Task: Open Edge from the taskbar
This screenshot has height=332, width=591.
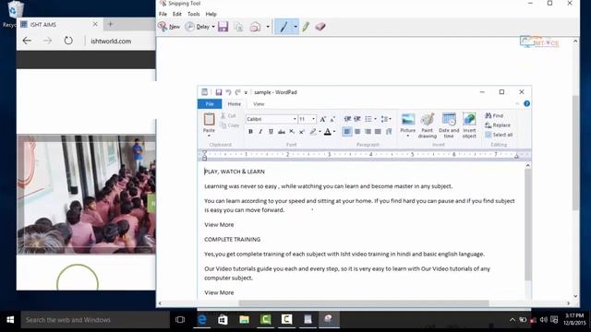Action: (x=202, y=320)
